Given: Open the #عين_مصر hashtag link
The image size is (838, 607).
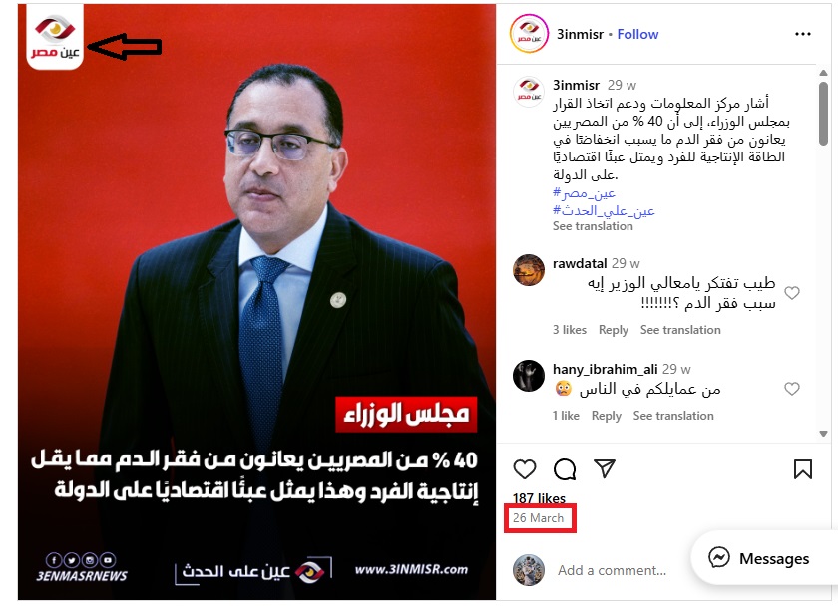Looking at the screenshot, I should point(584,192).
